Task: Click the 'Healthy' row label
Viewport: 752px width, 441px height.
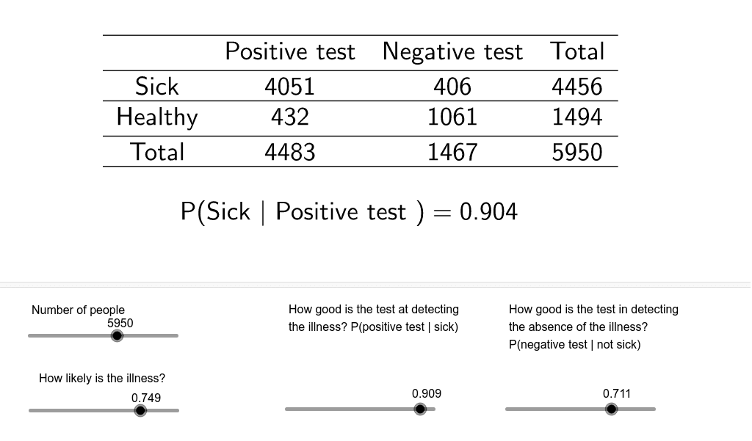Action: pyautogui.click(x=156, y=117)
